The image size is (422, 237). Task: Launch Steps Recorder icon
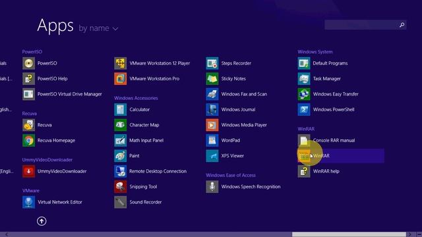tap(212, 63)
